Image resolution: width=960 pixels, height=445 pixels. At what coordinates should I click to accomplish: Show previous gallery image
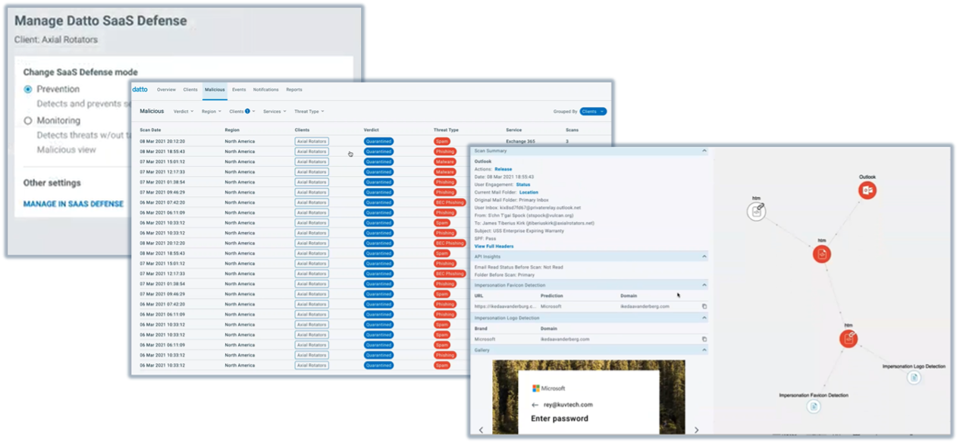pyautogui.click(x=481, y=431)
